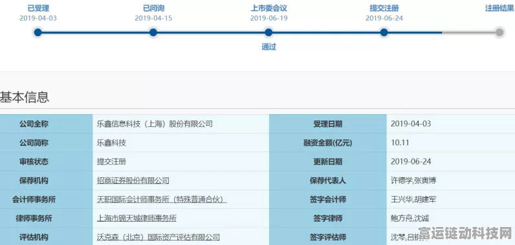The width and height of the screenshot is (515, 245).
Task: Click the 公司全称 header cell
Action: pos(47,124)
